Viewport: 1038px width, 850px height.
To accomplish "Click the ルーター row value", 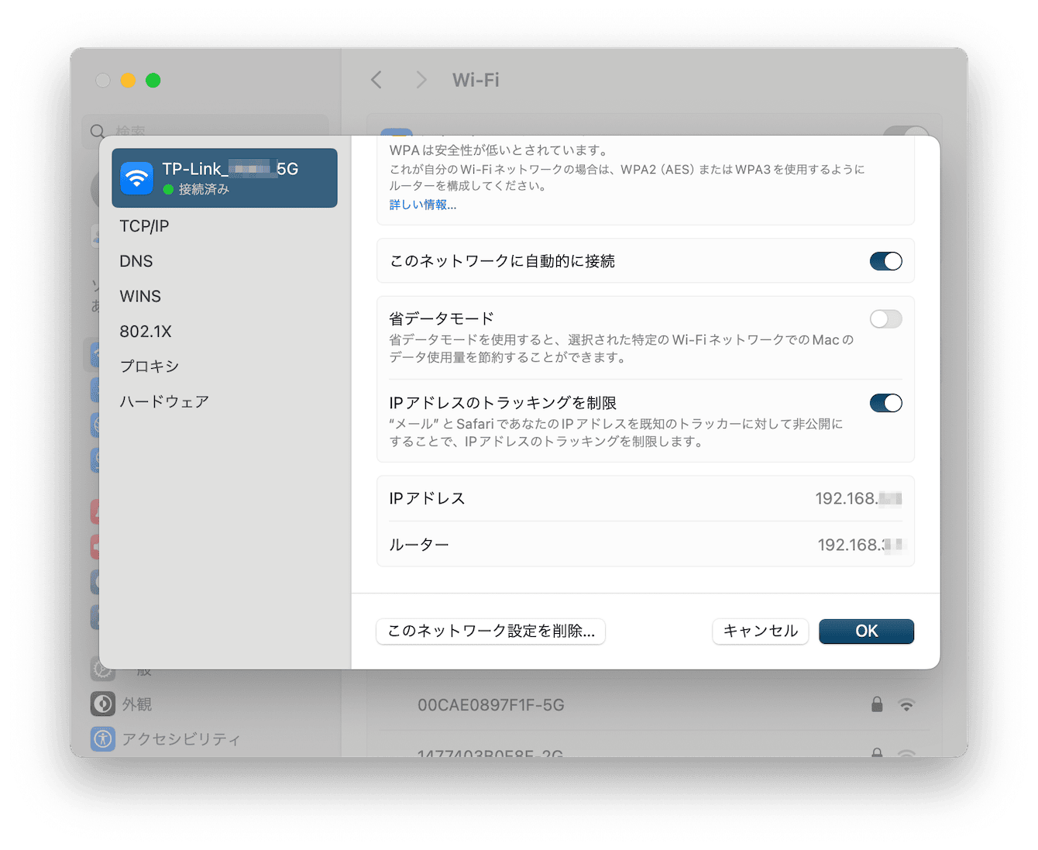I will (x=860, y=545).
